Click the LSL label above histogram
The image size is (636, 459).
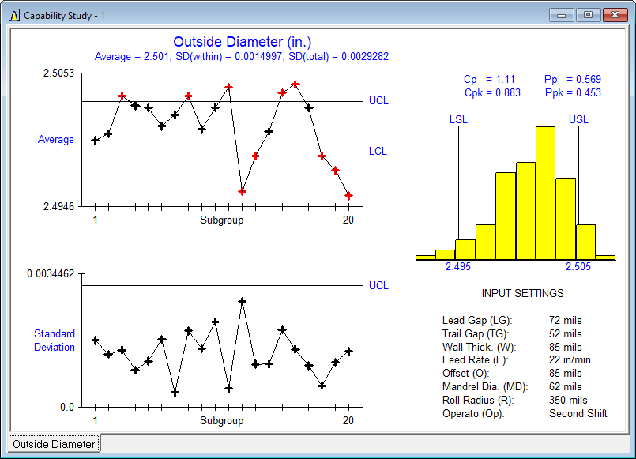tap(458, 119)
